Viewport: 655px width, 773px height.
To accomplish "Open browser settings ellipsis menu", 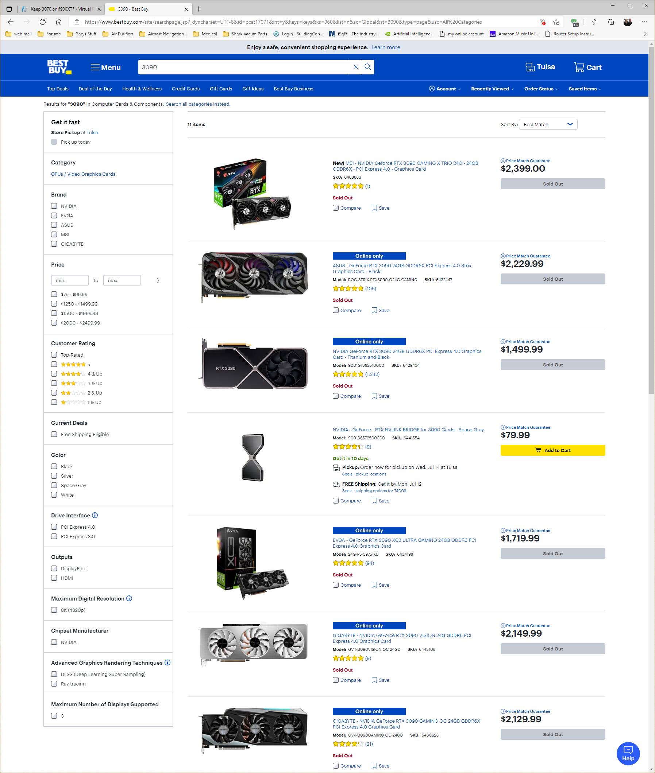I will pos(644,22).
